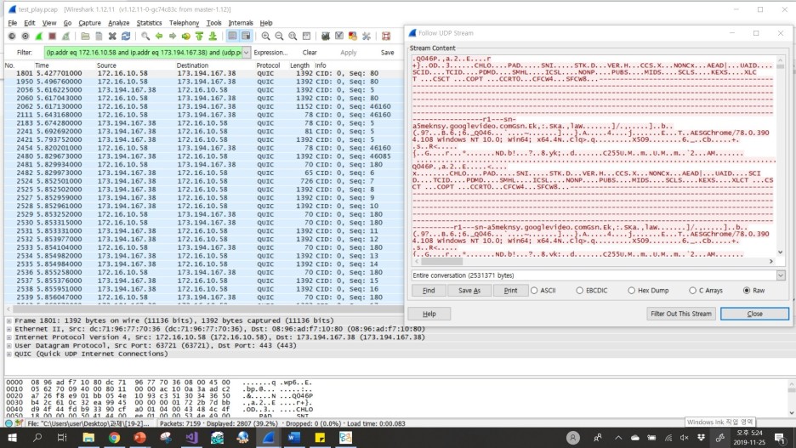796x448 pixels.
Task: Open help lifebuoy icon in toolbar
Action: pyautogui.click(x=386, y=36)
